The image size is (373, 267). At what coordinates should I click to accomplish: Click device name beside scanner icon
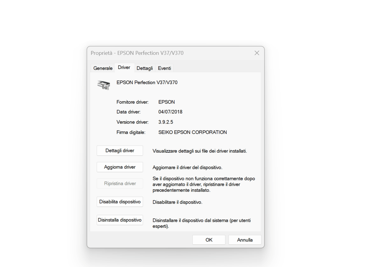click(x=147, y=82)
